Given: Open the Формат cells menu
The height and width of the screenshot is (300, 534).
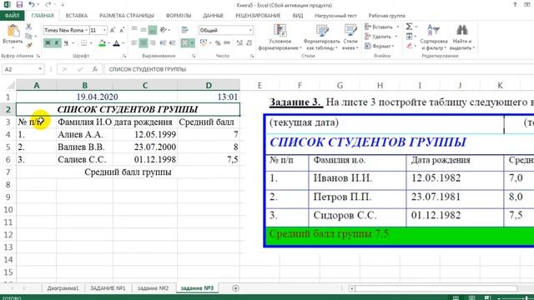Looking at the screenshot, I should pyautogui.click(x=380, y=46).
